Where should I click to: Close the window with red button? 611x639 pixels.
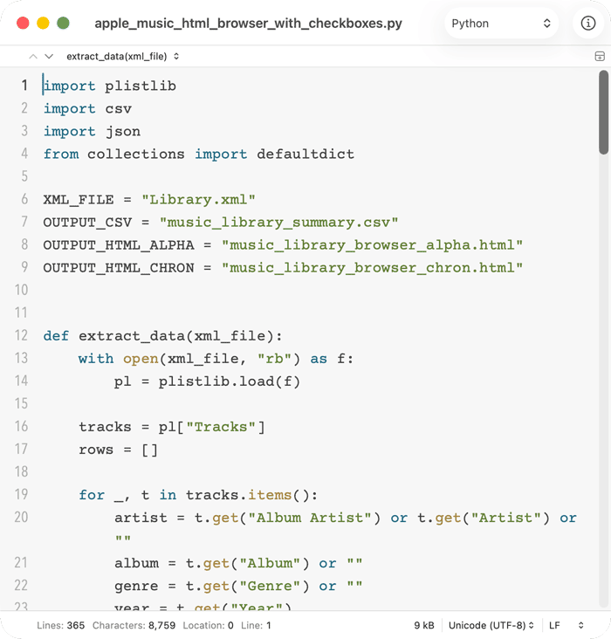[x=23, y=23]
